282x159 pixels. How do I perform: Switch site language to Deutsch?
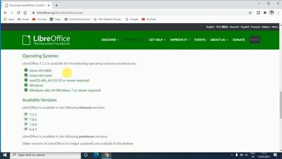234,27
